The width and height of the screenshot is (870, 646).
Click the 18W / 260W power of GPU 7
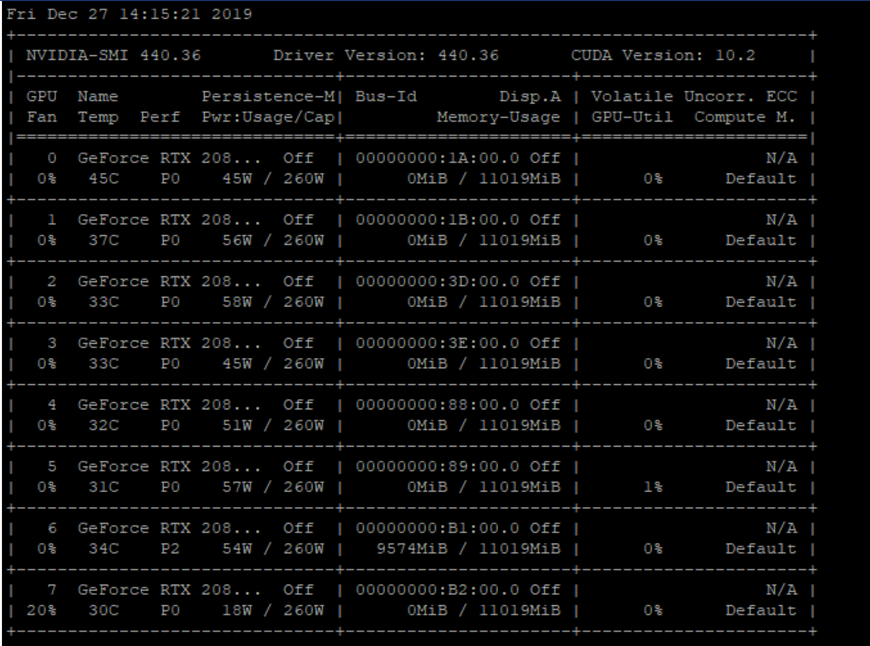[273, 610]
